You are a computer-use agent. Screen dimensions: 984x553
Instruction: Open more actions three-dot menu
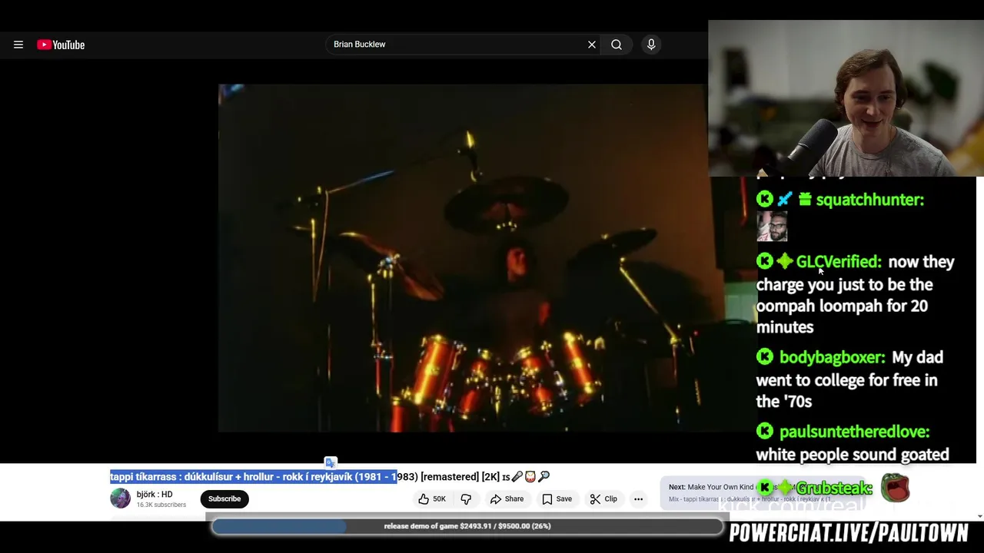638,499
